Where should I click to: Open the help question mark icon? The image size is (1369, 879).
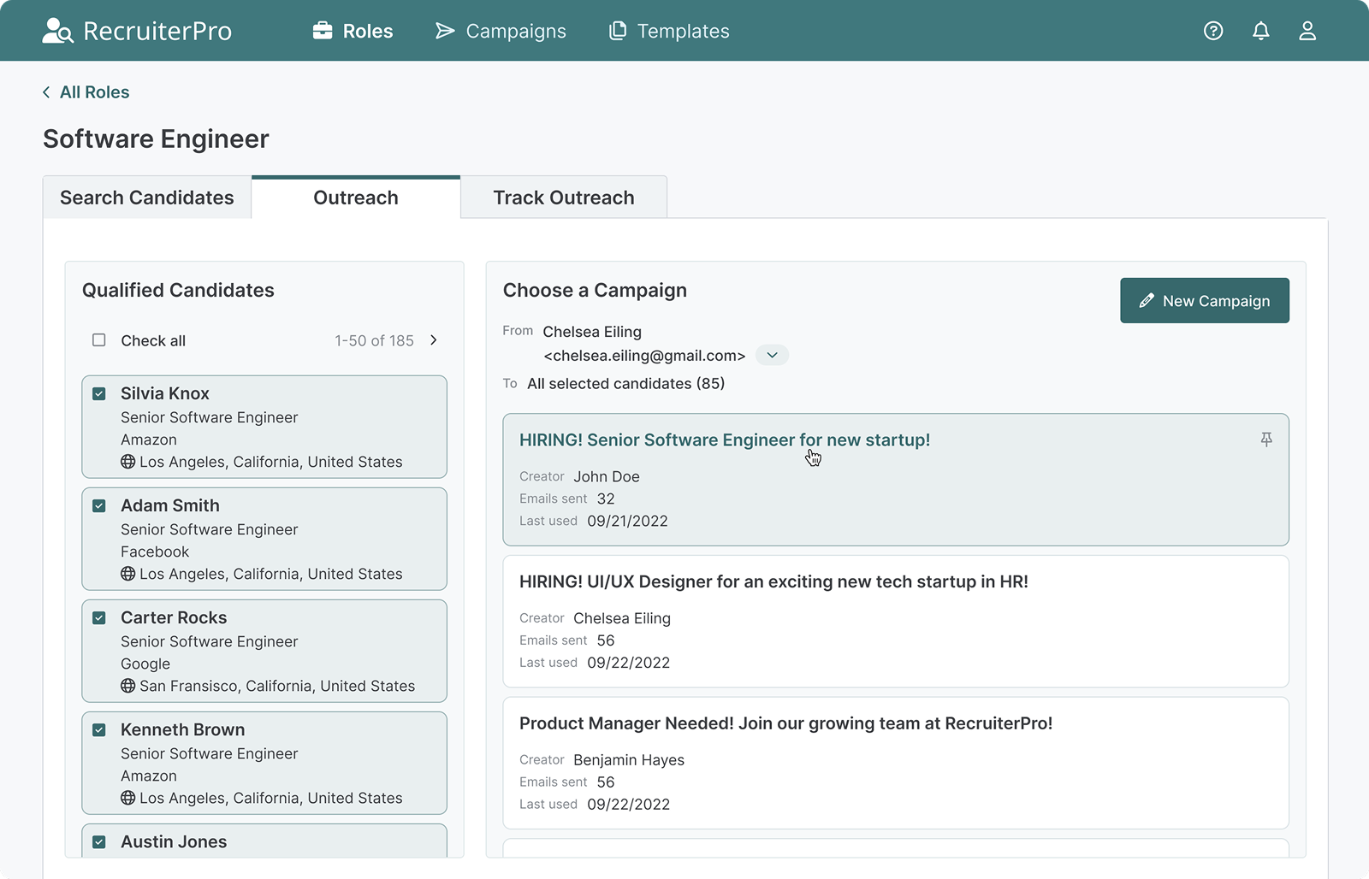click(1213, 31)
